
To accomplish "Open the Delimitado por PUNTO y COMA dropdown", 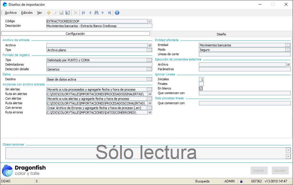I will 149,60.
